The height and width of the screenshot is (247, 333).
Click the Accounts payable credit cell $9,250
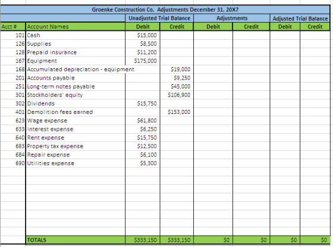tap(177, 78)
